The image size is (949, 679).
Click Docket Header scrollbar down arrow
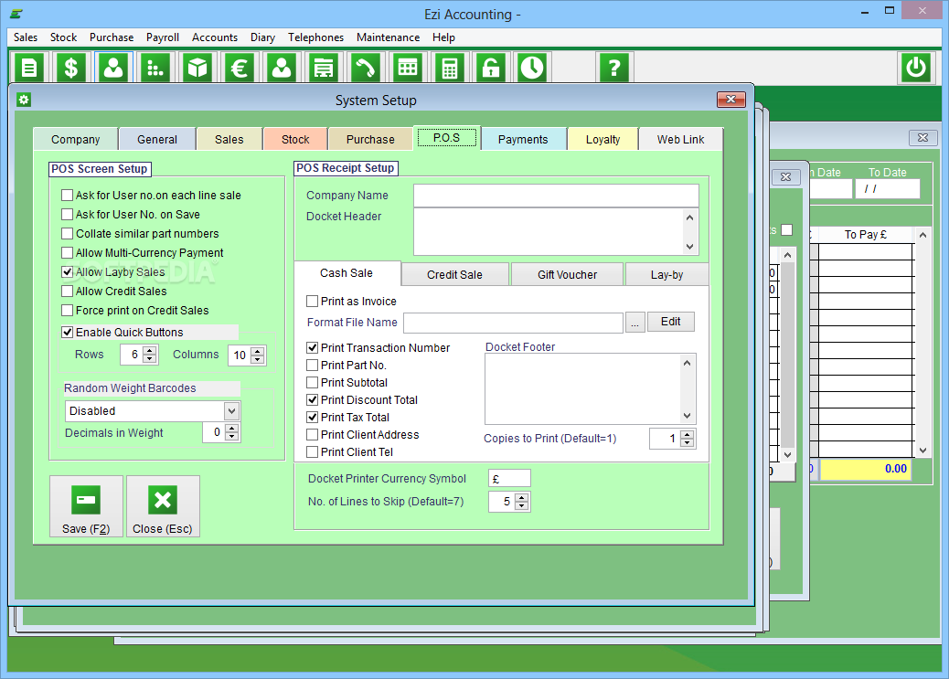click(x=689, y=247)
